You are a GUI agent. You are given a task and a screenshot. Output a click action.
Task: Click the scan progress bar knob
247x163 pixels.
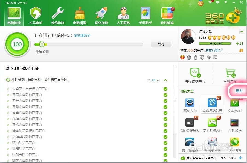42,44
